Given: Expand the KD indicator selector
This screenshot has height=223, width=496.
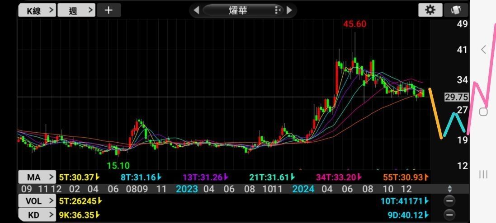Looking at the screenshot, I should click(x=37, y=215).
